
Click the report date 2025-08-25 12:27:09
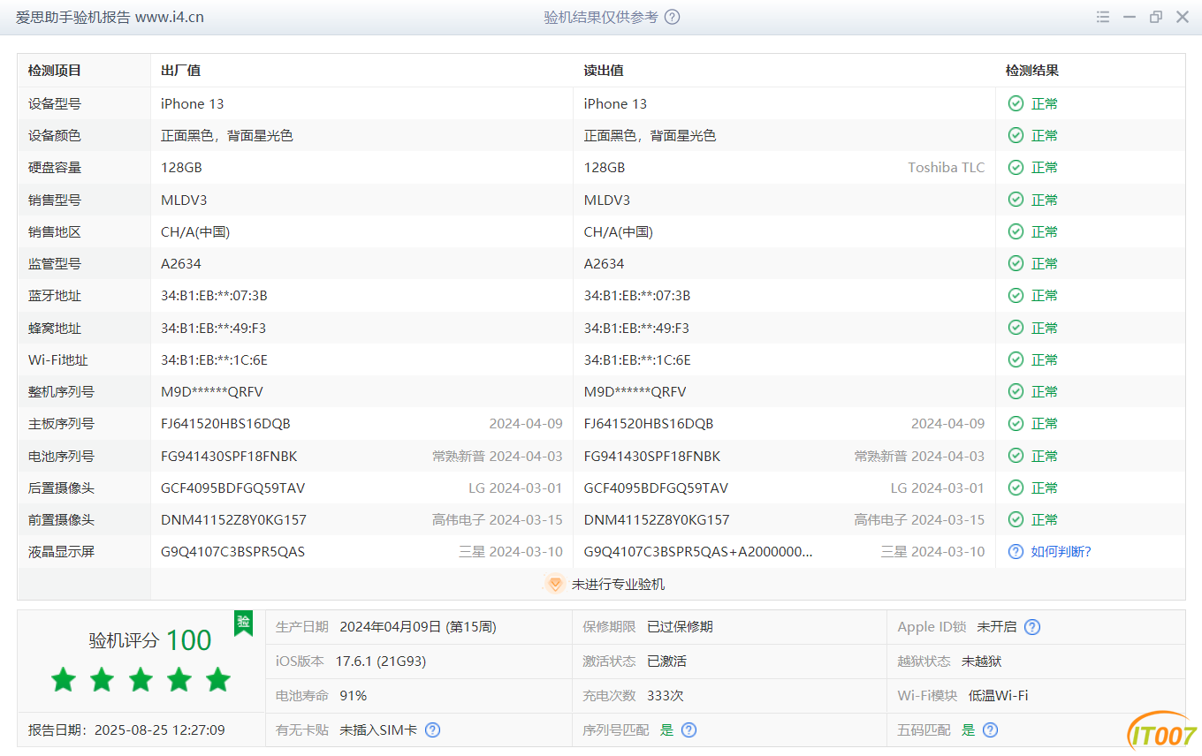click(160, 730)
